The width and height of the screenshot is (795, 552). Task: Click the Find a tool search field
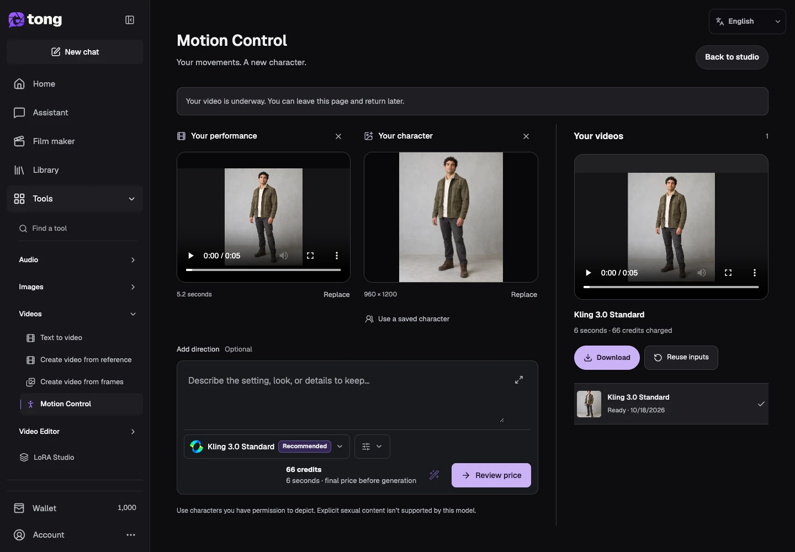[x=77, y=229]
